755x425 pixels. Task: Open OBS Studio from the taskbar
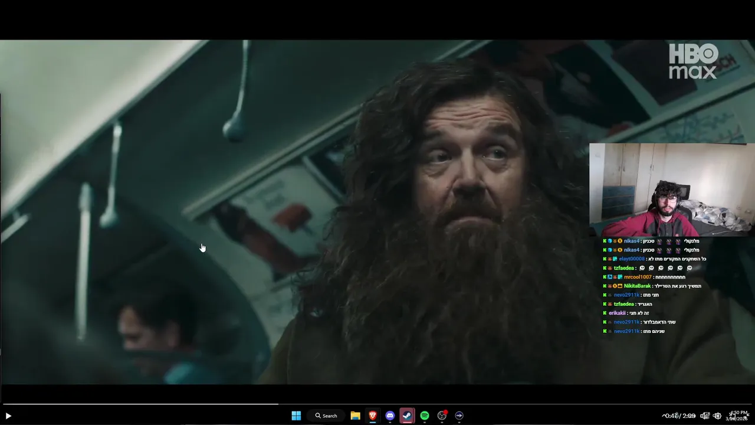442,416
